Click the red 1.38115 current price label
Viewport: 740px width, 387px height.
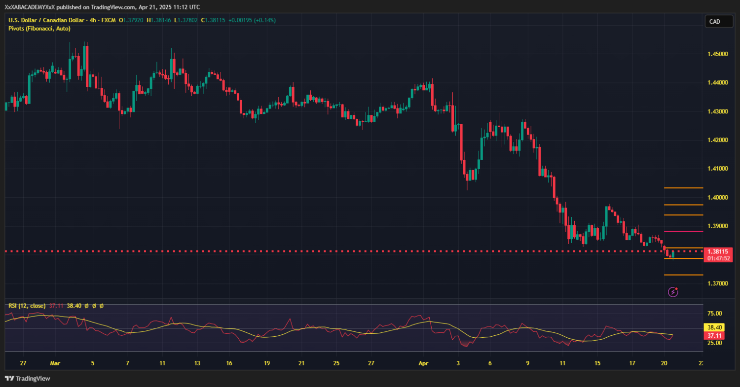click(x=718, y=251)
